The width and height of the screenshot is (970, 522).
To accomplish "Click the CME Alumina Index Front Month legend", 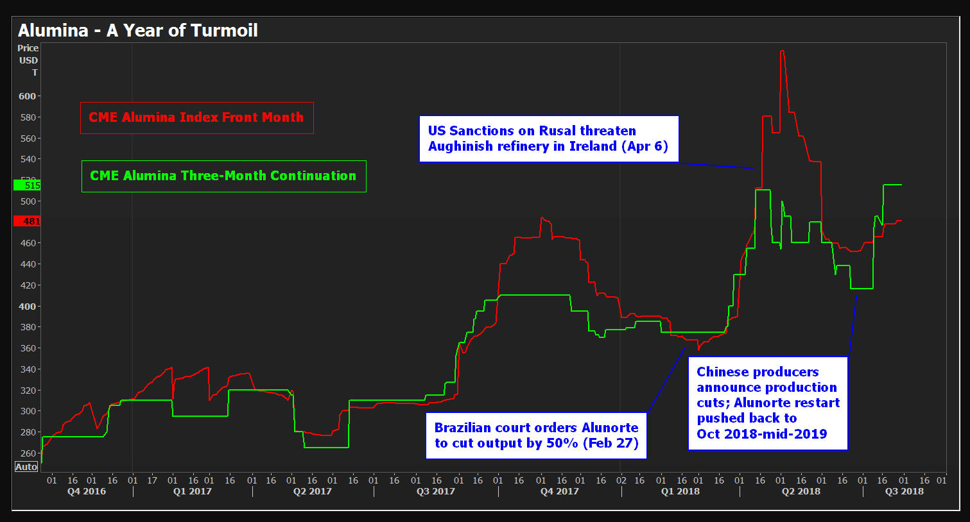I will (x=196, y=118).
